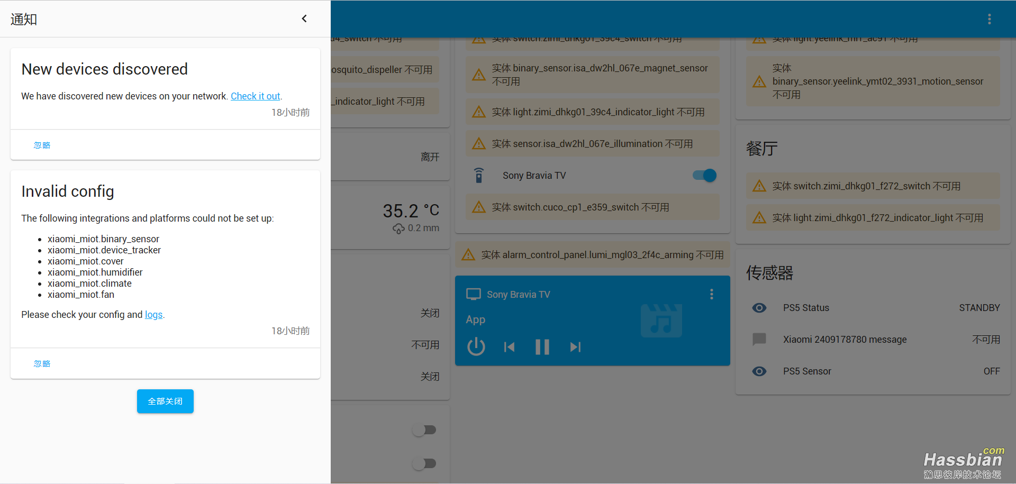Screen dimensions: 1016x484
Task: Click warning icon for f272_switch entity
Action: 759,186
